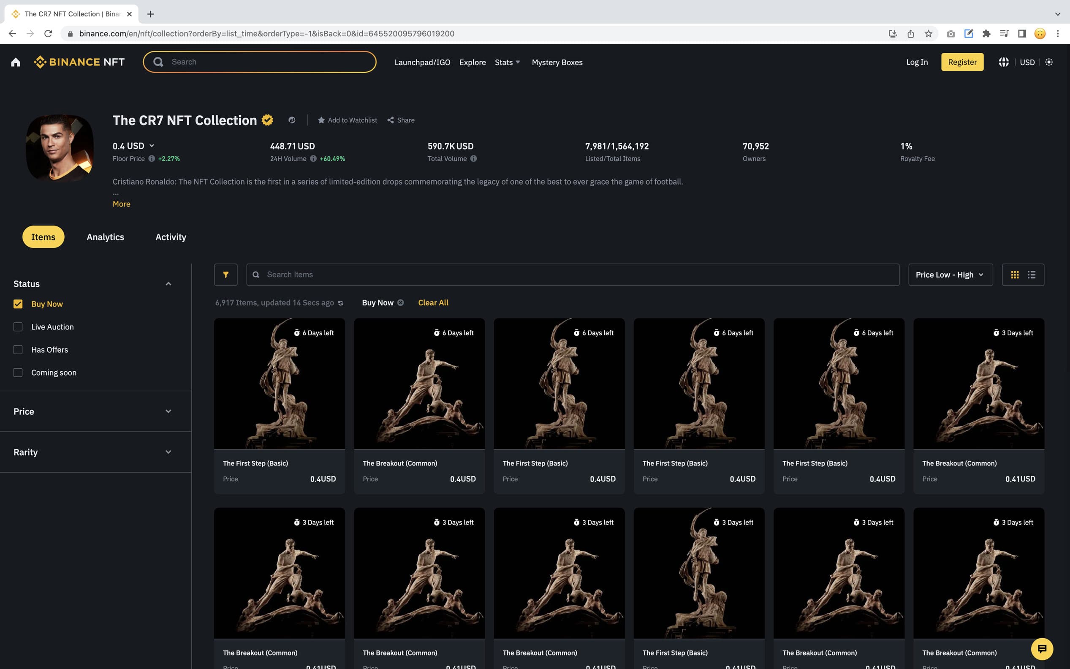Expand the Rarity filter section
Screen dimensions: 1070x669
[168, 452]
